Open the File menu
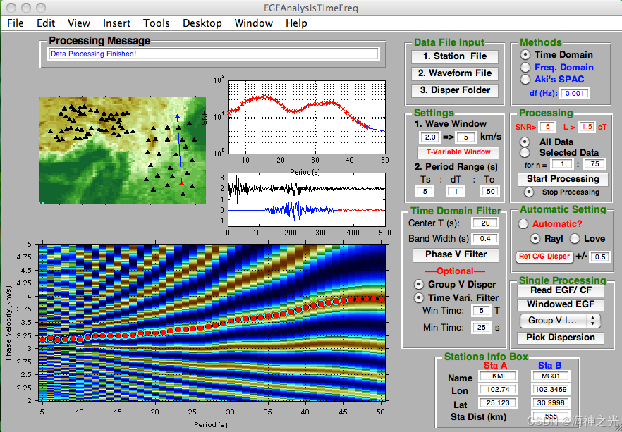 [16, 23]
